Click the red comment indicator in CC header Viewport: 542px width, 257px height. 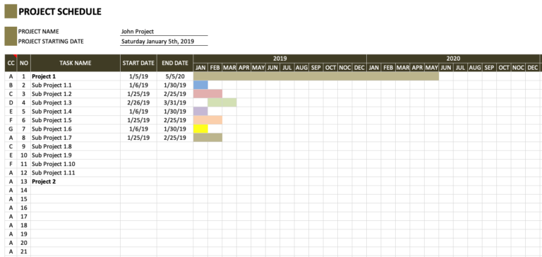(x=16, y=56)
